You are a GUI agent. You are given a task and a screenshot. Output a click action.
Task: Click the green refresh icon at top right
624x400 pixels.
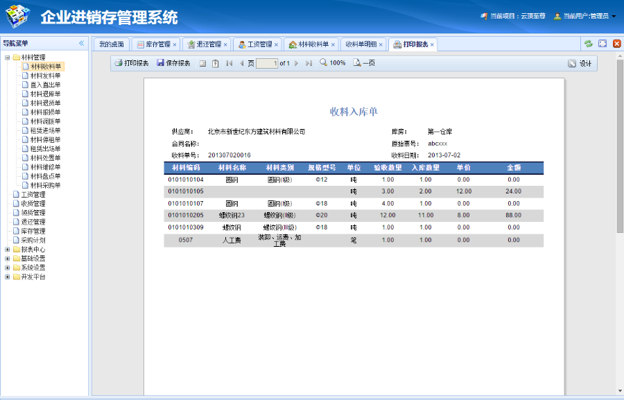[x=589, y=43]
